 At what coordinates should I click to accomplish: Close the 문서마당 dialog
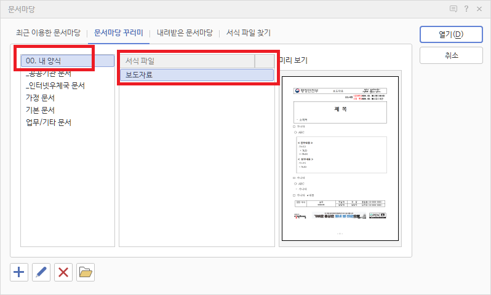(x=479, y=9)
